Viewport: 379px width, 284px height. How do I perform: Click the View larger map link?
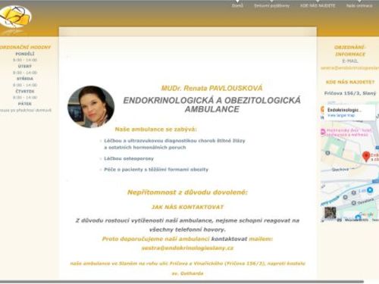tap(341, 115)
